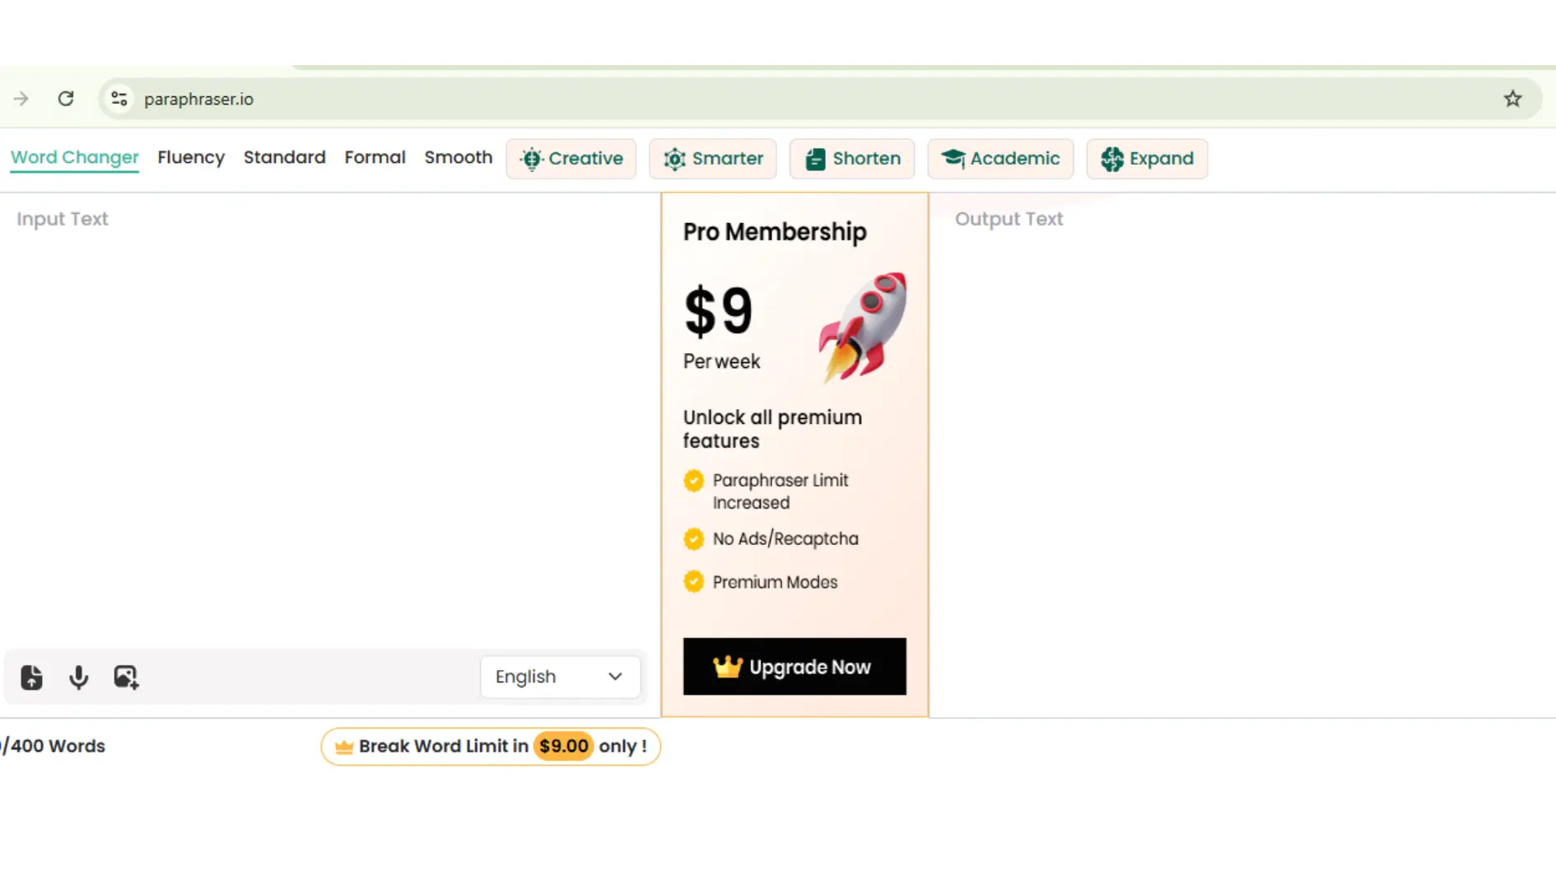Open the English language dropdown

(560, 677)
